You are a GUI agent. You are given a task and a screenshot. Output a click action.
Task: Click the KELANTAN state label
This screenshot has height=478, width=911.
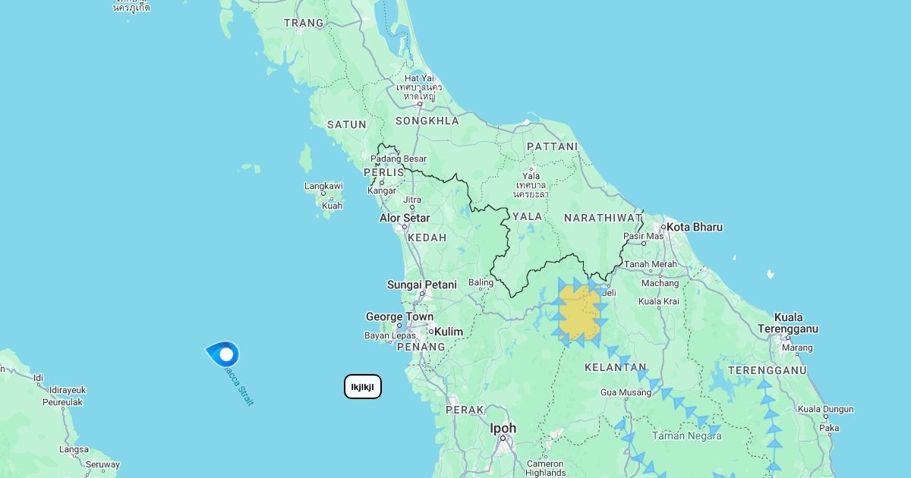[x=615, y=367]
